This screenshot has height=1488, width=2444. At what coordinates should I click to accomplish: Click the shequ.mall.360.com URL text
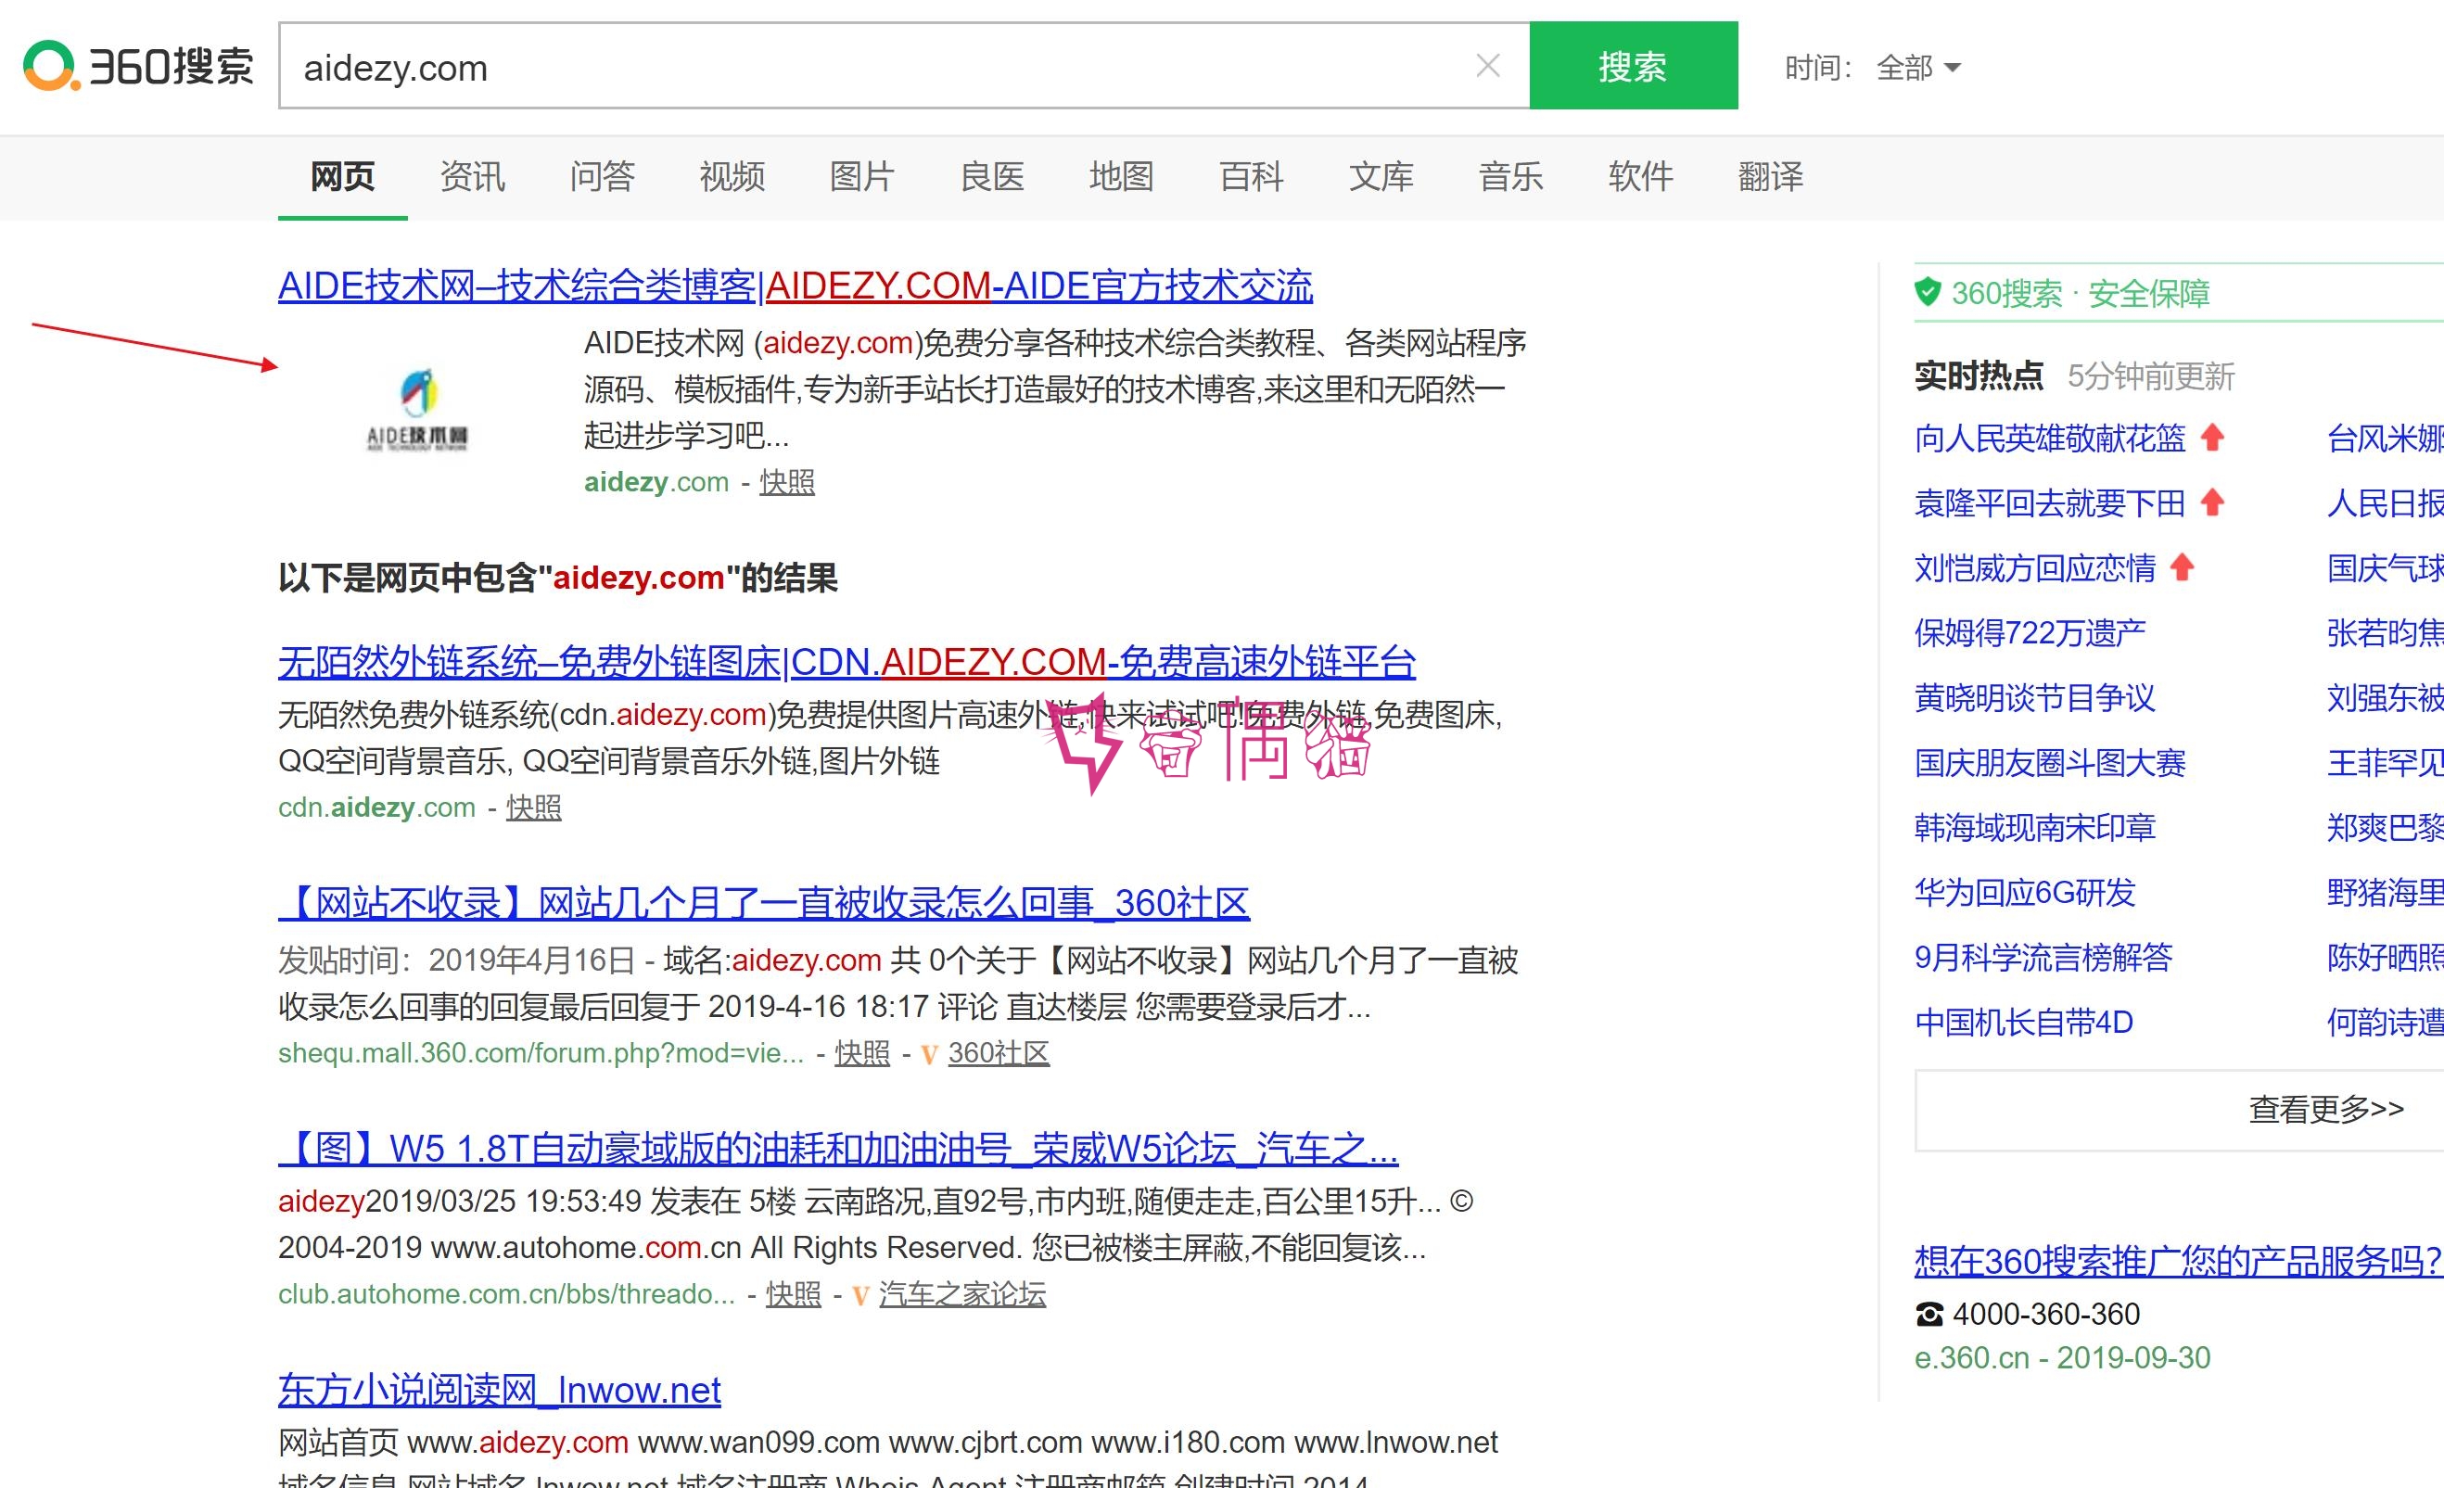coord(541,1052)
